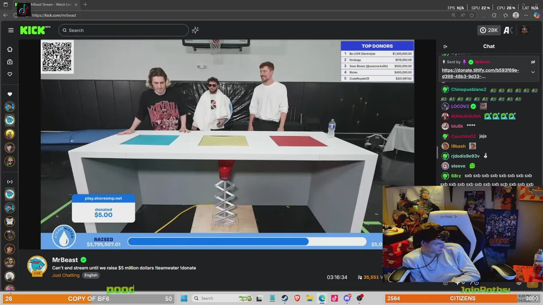Open Following heart icon in sidebar
The width and height of the screenshot is (543, 305).
pos(10,74)
